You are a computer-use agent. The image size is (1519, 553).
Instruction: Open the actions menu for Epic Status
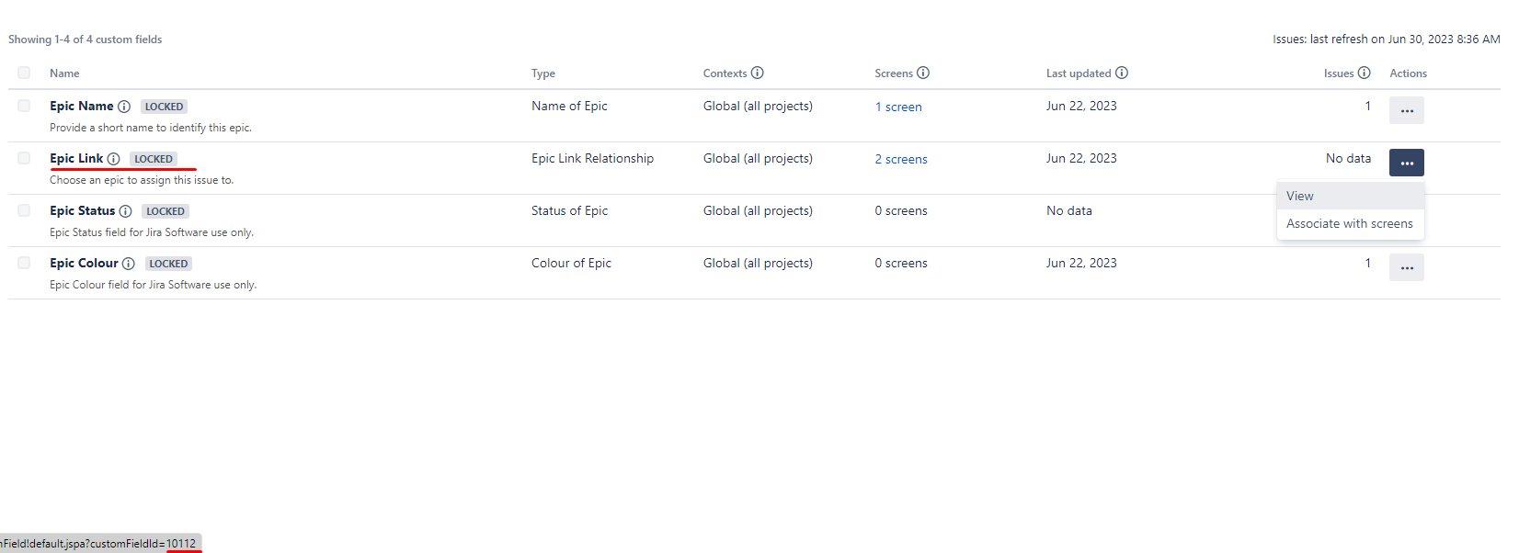pos(1407,214)
